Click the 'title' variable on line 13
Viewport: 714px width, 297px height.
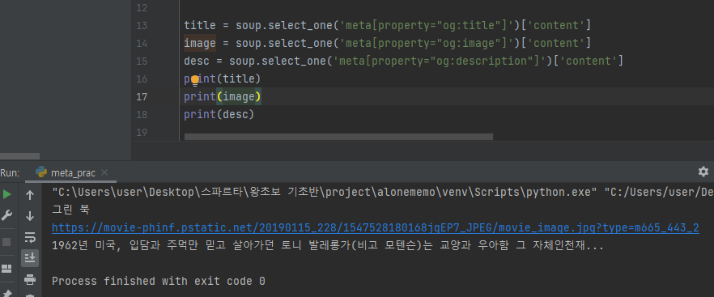click(x=200, y=26)
